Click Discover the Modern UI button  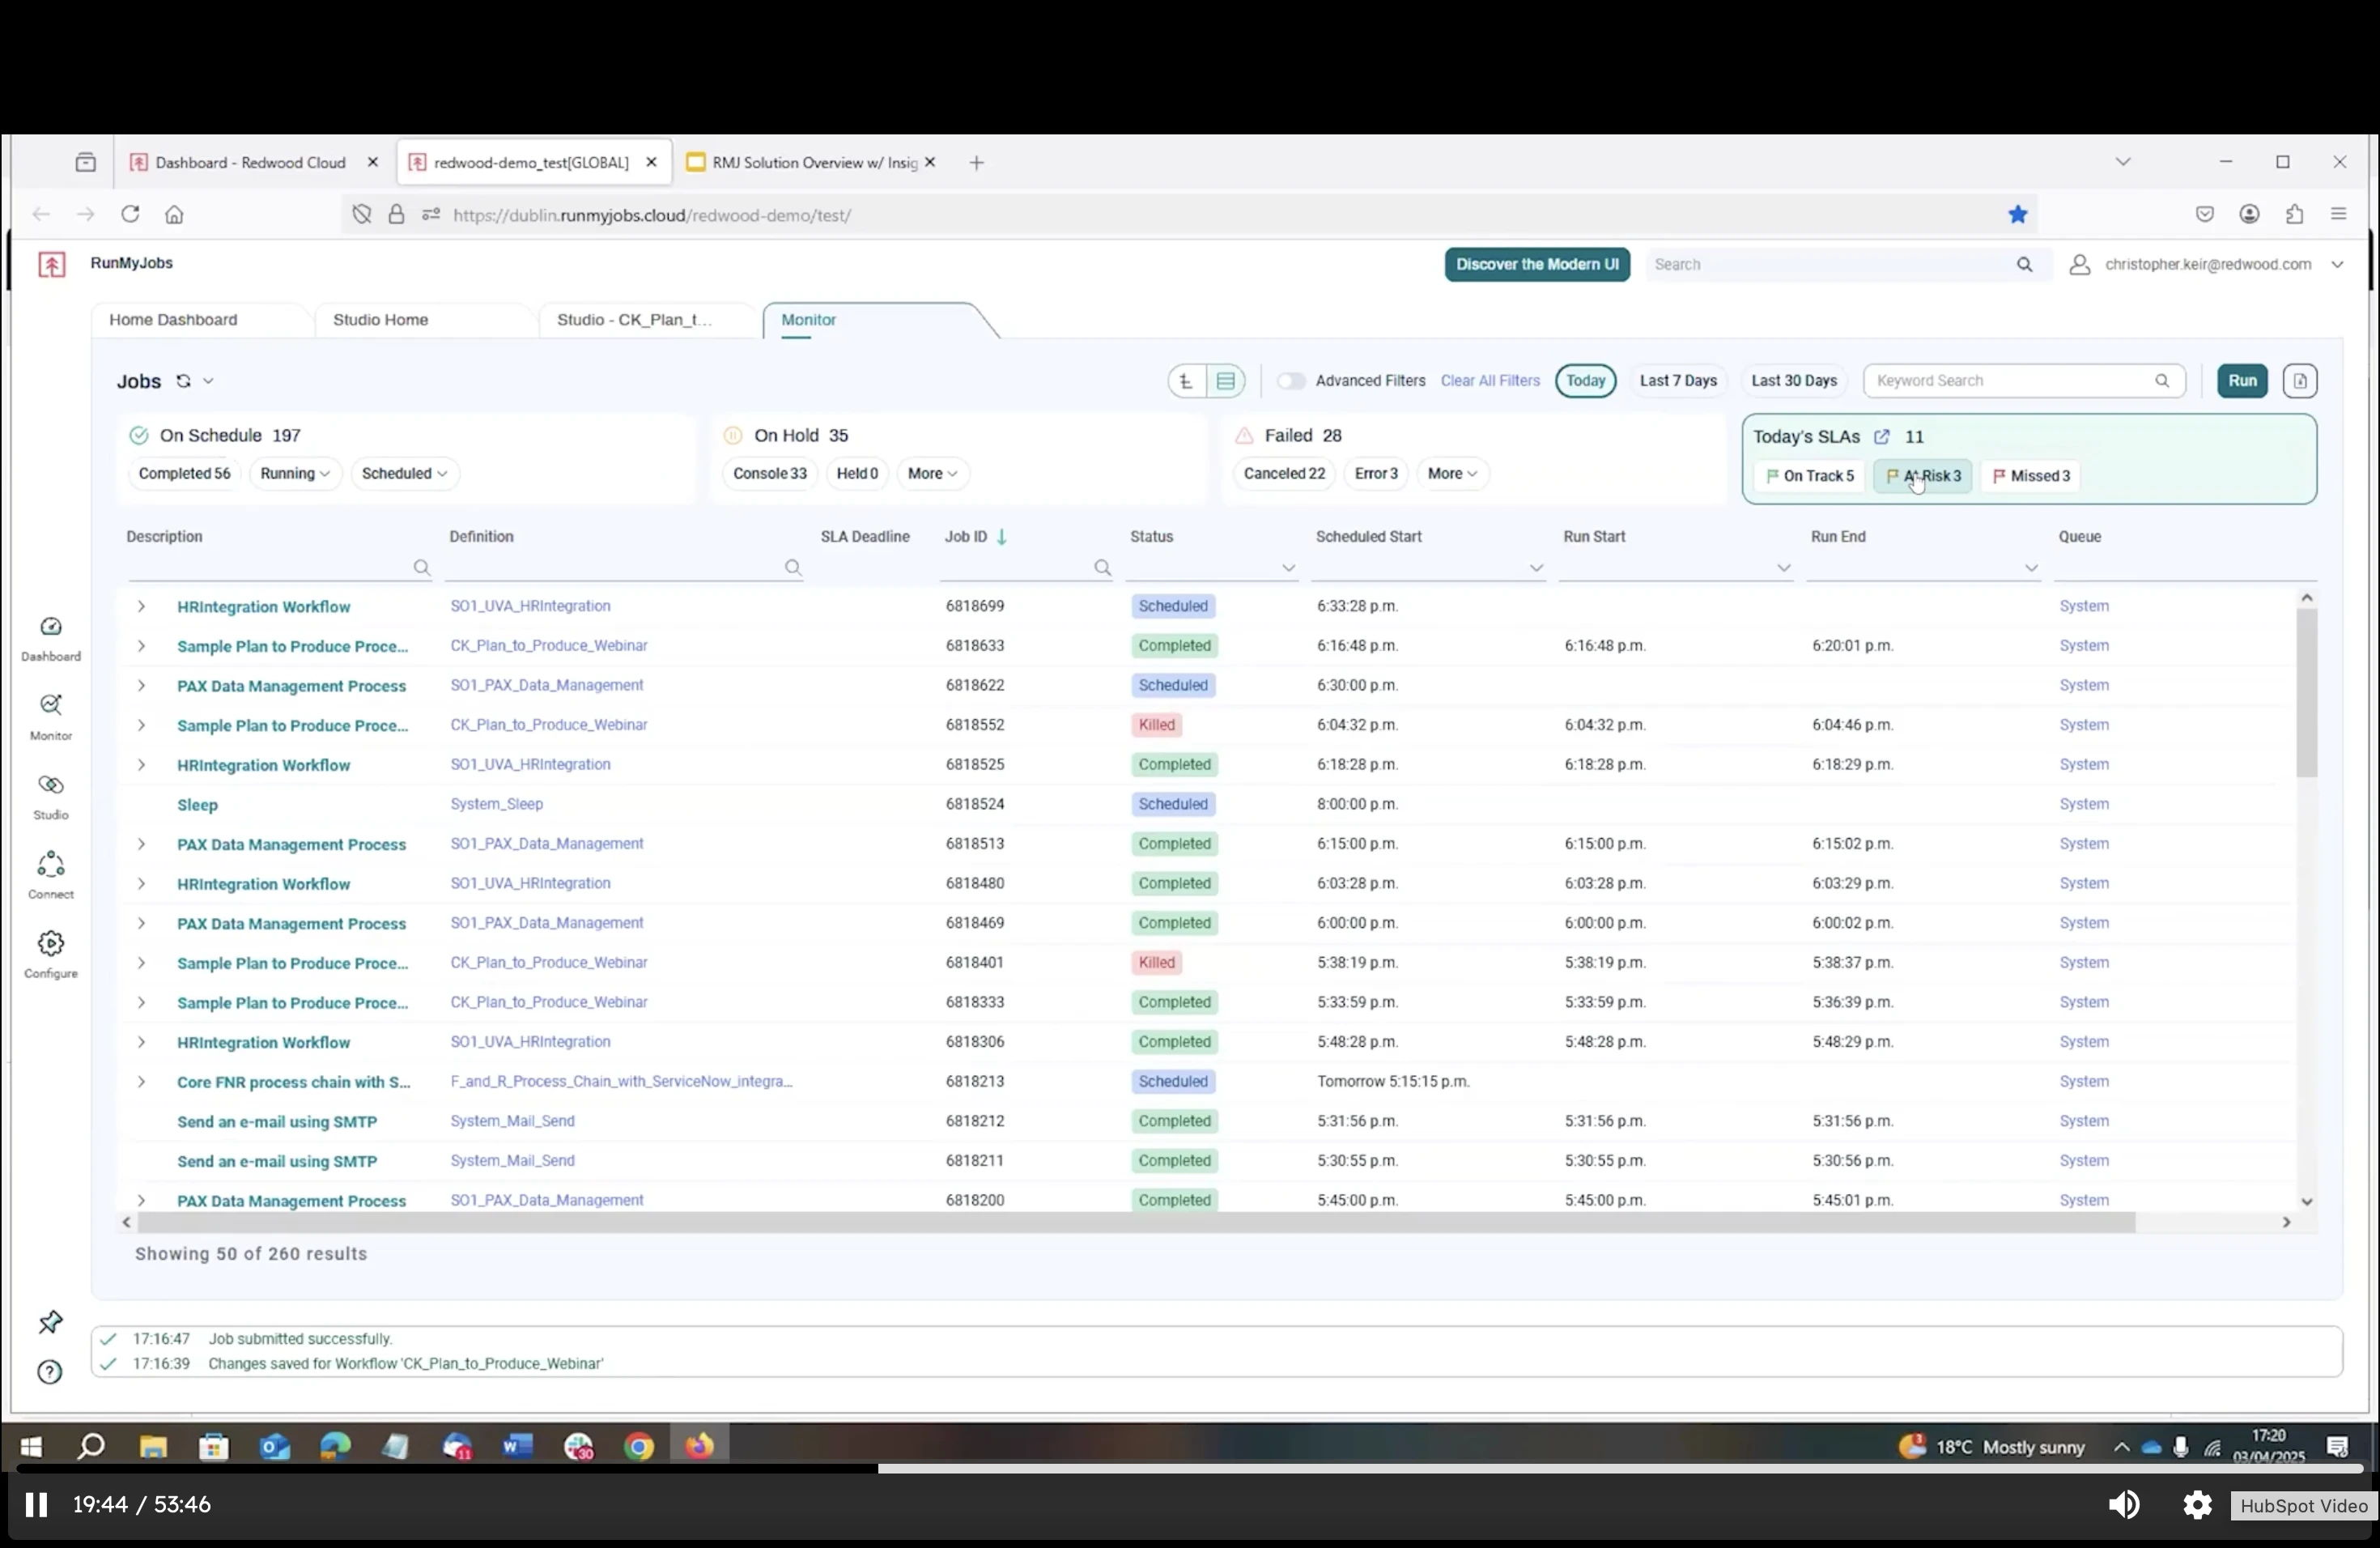1537,265
